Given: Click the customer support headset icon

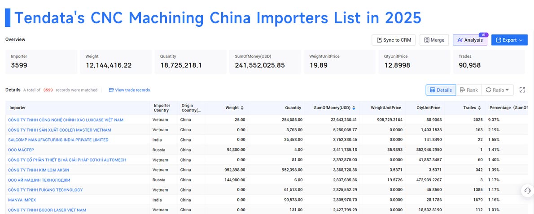Looking at the screenshot, I should click(x=528, y=190).
